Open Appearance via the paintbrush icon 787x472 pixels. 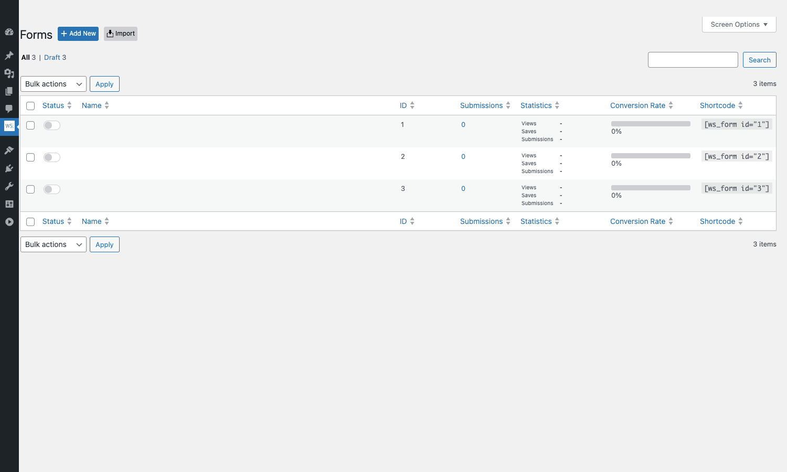[x=9, y=151]
